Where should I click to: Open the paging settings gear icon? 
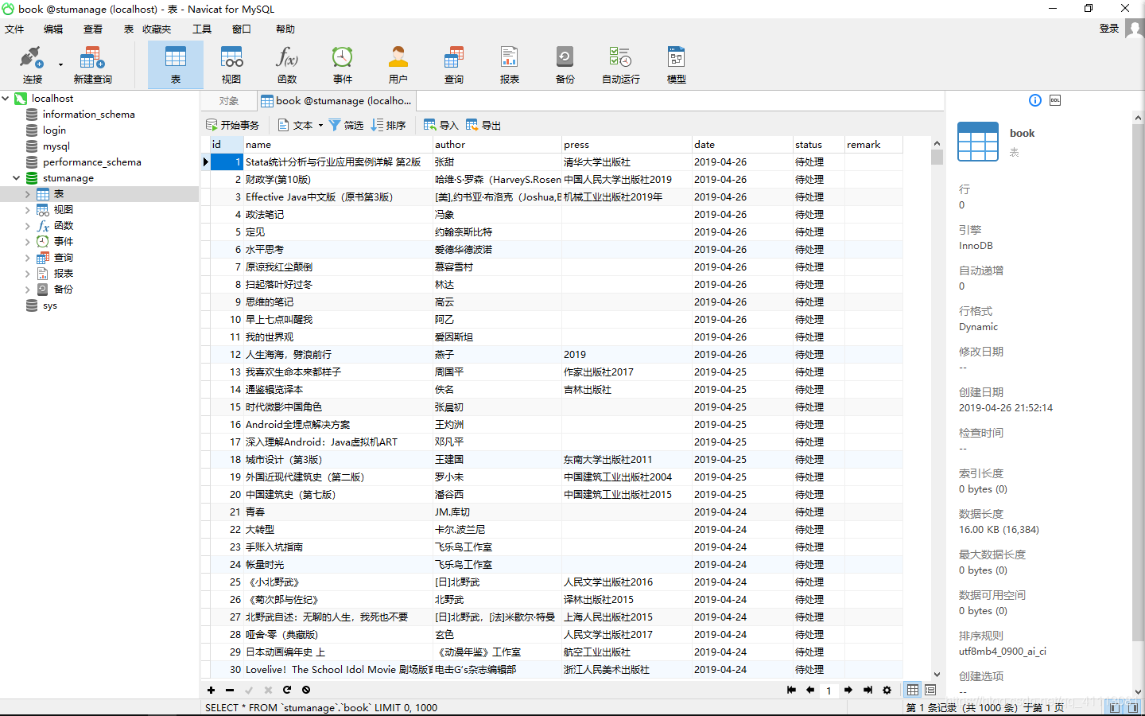pyautogui.click(x=887, y=690)
